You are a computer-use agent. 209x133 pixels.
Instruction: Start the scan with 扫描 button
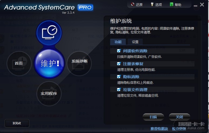[153, 117]
